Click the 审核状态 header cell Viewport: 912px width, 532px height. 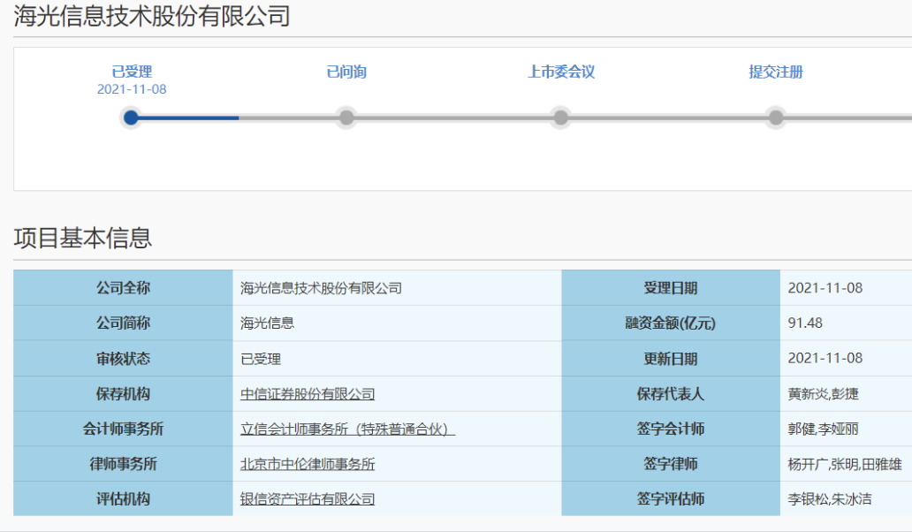(124, 359)
